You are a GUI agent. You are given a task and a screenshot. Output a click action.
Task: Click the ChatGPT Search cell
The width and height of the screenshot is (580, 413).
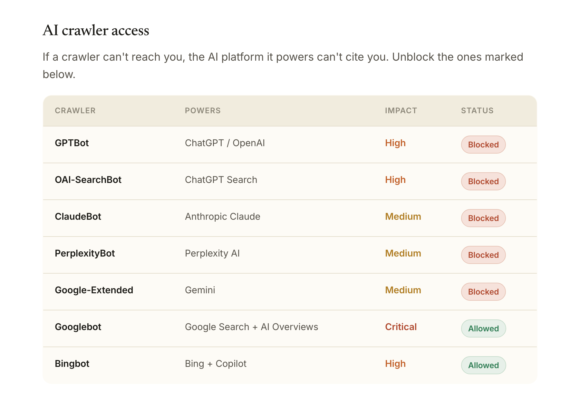coord(221,180)
